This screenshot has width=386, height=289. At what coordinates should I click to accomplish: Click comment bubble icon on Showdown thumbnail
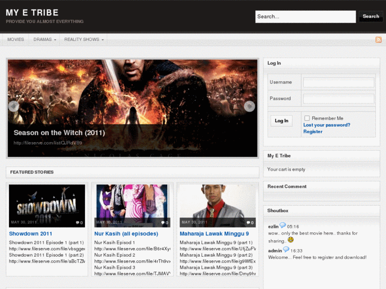tap(78, 223)
